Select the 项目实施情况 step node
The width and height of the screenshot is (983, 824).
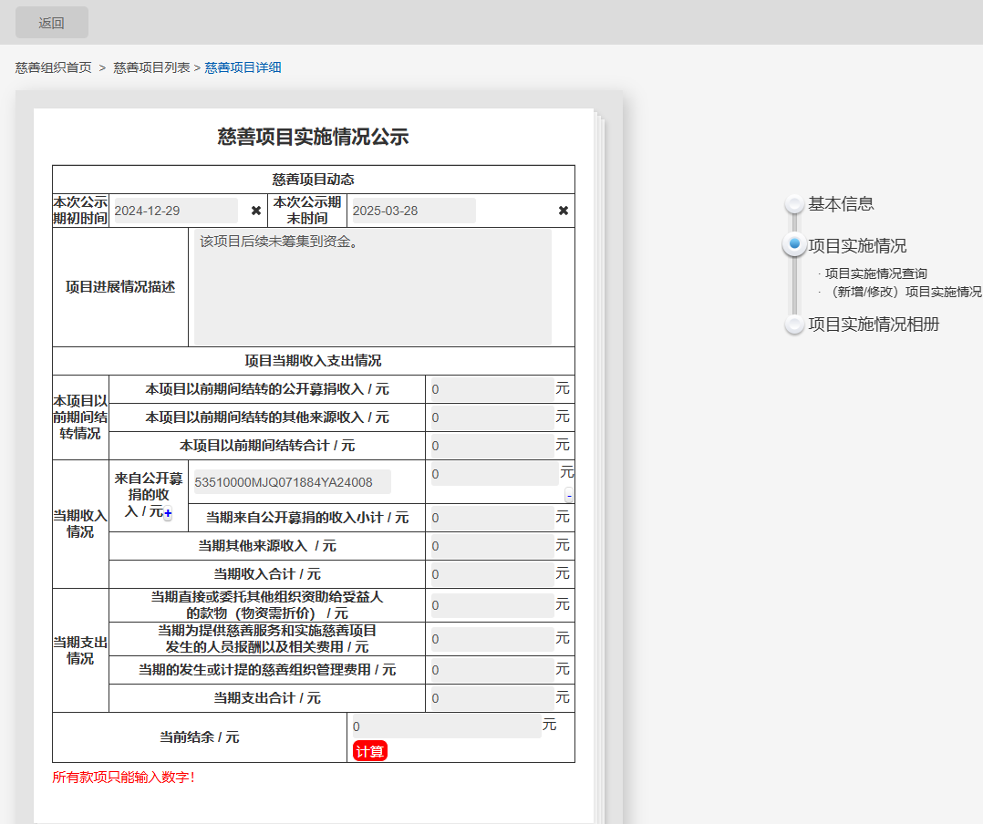point(794,245)
